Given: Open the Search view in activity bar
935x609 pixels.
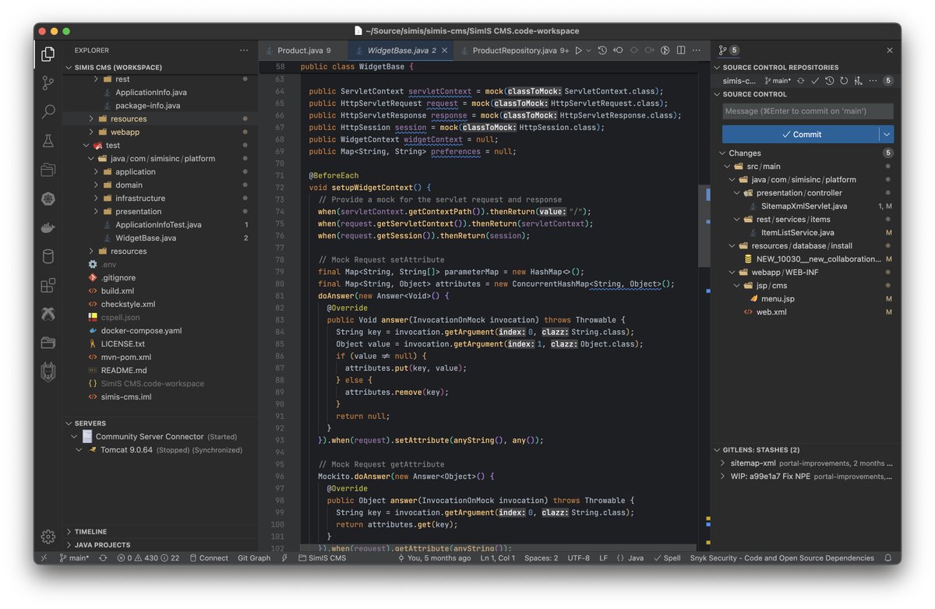Looking at the screenshot, I should point(48,111).
